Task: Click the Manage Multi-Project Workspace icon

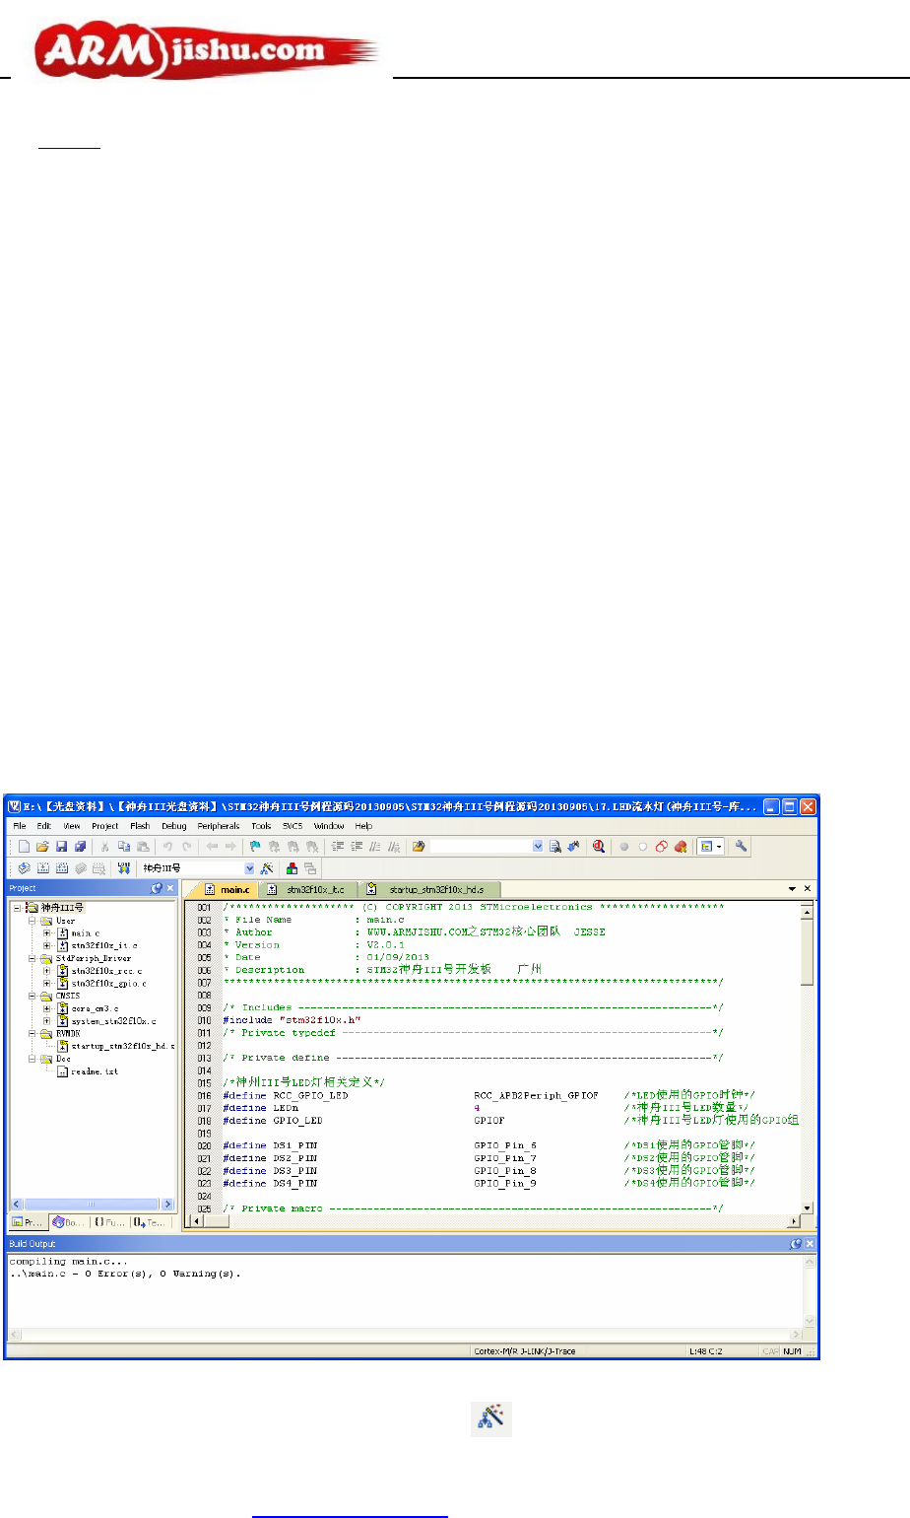Action: point(310,868)
